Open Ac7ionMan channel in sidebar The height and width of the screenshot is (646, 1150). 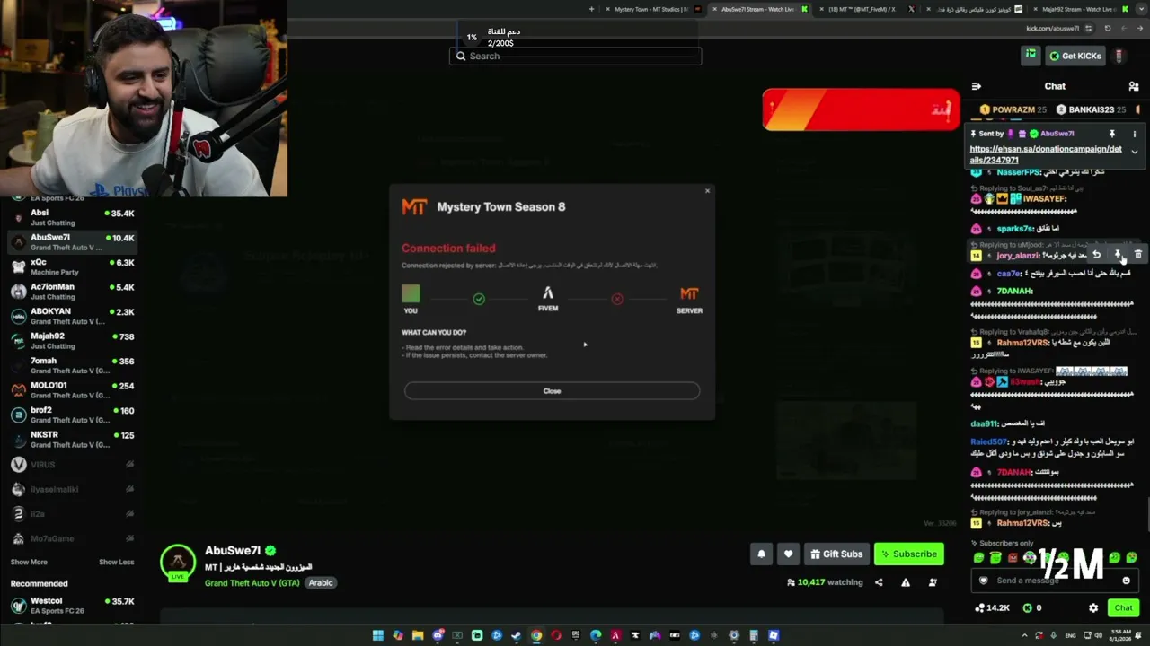(x=72, y=292)
